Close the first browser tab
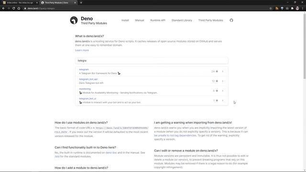 click(37, 3)
